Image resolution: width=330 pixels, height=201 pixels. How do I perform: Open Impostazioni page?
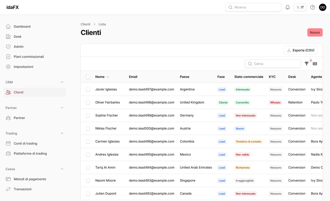[35, 67]
